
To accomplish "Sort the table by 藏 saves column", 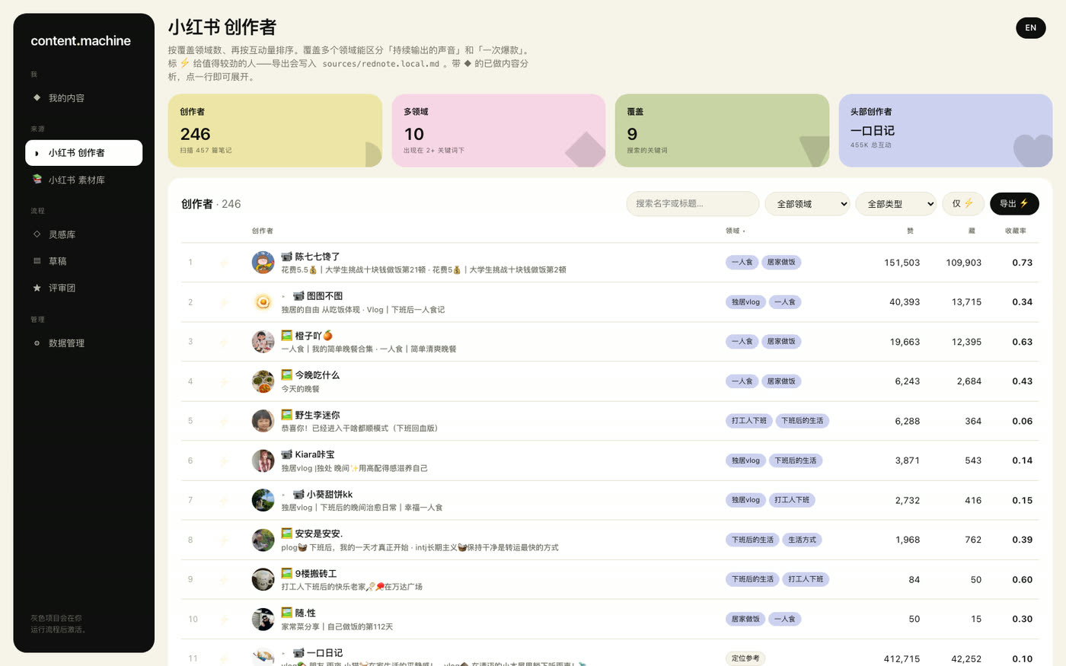I will click(x=972, y=231).
